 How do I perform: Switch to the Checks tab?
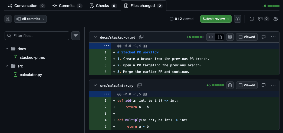103,6
